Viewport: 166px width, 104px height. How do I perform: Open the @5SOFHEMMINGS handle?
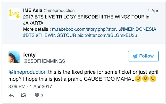pyautogui.click(x=44, y=61)
